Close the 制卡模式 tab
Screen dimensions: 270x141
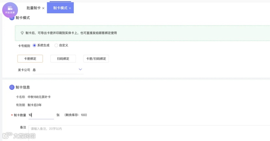pos(70,8)
